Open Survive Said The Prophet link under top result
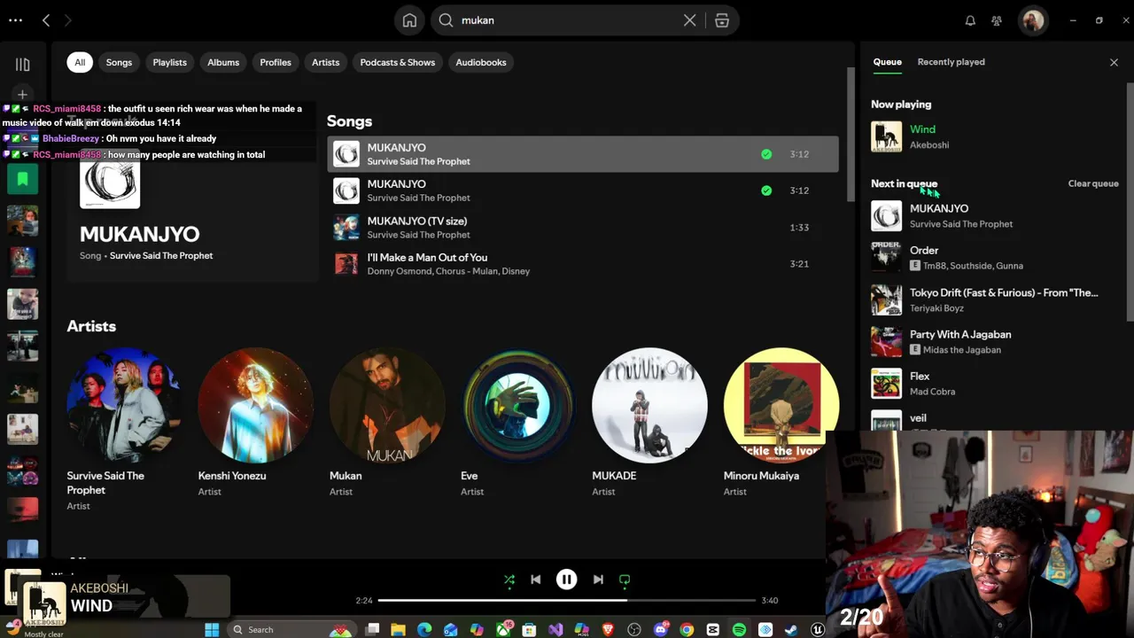 click(161, 256)
